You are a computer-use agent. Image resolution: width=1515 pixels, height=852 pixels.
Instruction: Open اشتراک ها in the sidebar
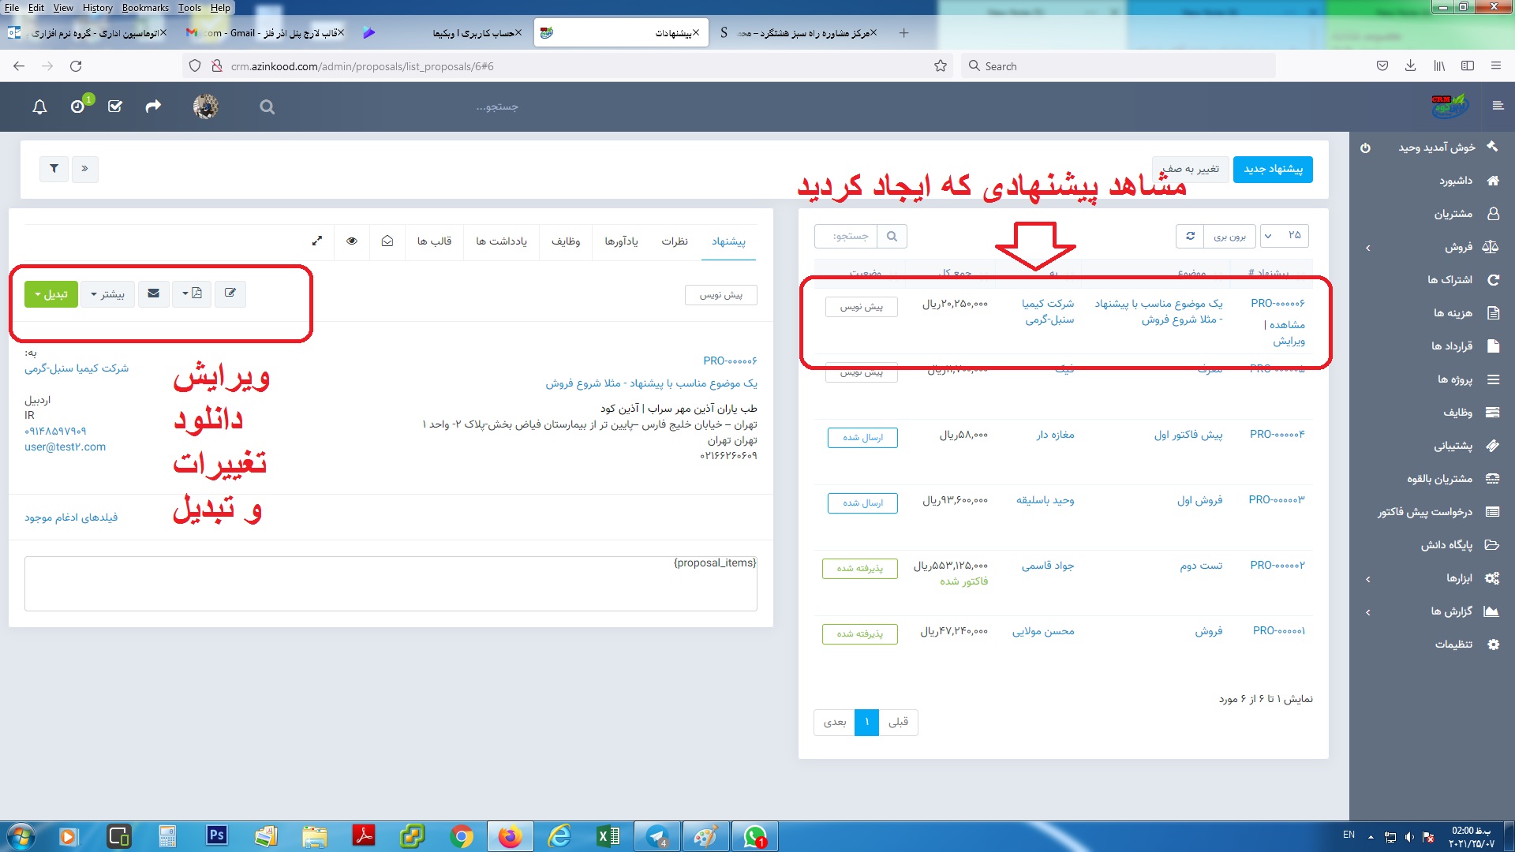click(1450, 280)
